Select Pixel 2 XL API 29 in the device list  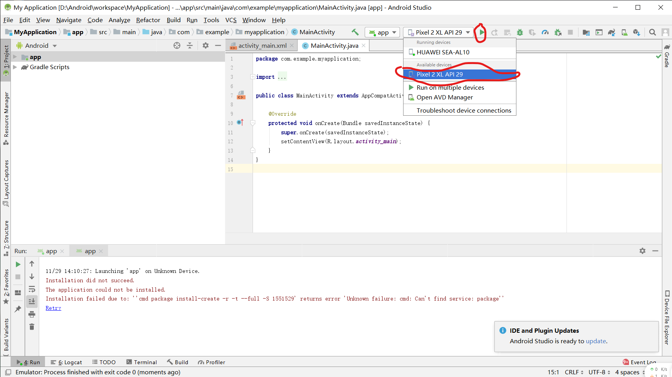tap(460, 74)
